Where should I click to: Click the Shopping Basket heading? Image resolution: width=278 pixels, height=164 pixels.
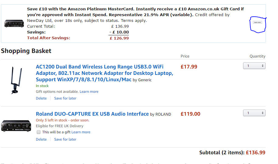[x=26, y=51]
